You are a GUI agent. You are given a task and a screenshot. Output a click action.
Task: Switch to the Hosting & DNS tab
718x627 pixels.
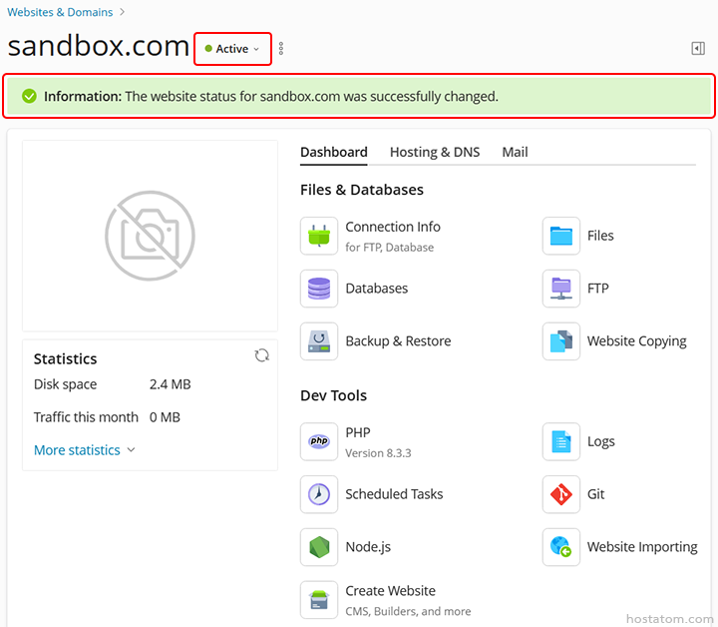click(434, 152)
